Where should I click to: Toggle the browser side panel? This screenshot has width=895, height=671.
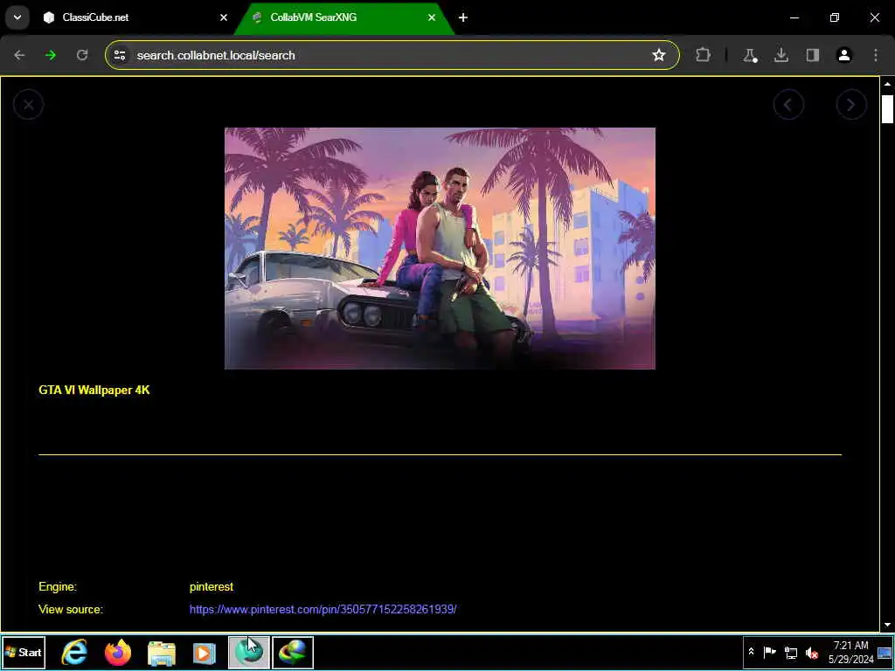(x=813, y=55)
